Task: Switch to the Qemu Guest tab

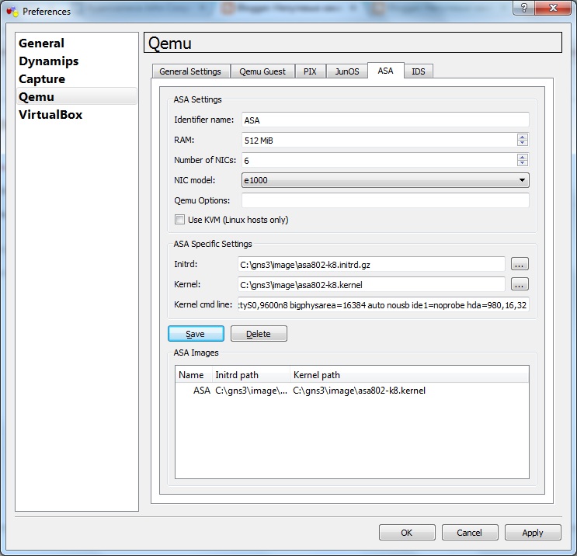Action: point(262,71)
